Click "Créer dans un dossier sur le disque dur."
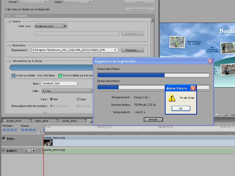This screenshot has height=176, width=235. [x=28, y=9]
